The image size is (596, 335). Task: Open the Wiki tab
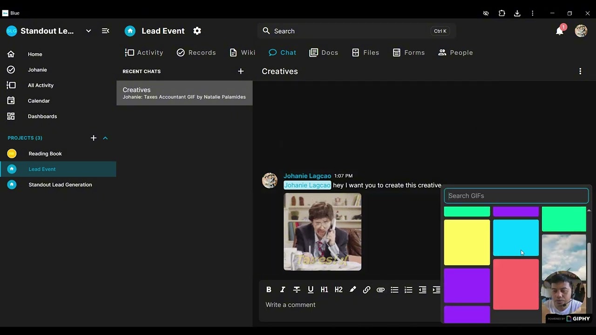coord(243,53)
